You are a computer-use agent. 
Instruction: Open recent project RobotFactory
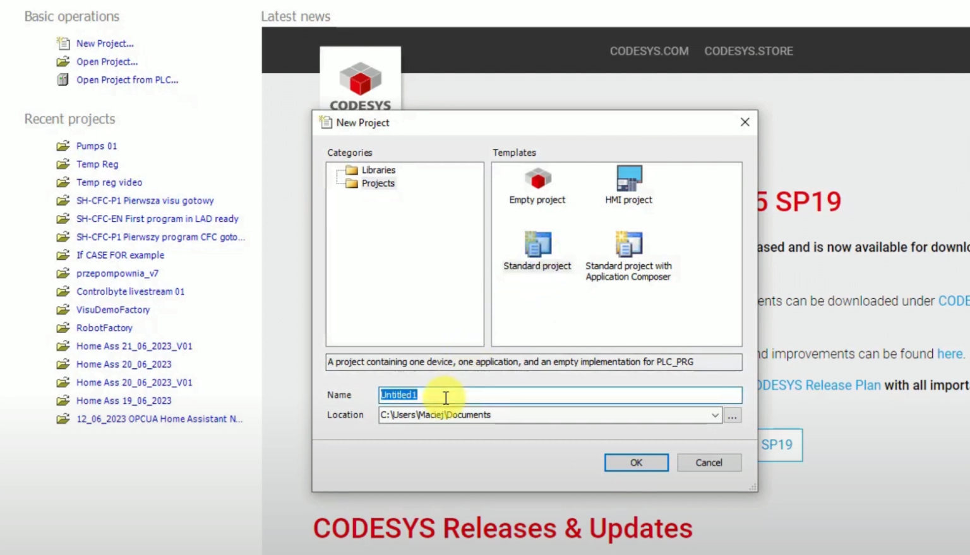[104, 328]
